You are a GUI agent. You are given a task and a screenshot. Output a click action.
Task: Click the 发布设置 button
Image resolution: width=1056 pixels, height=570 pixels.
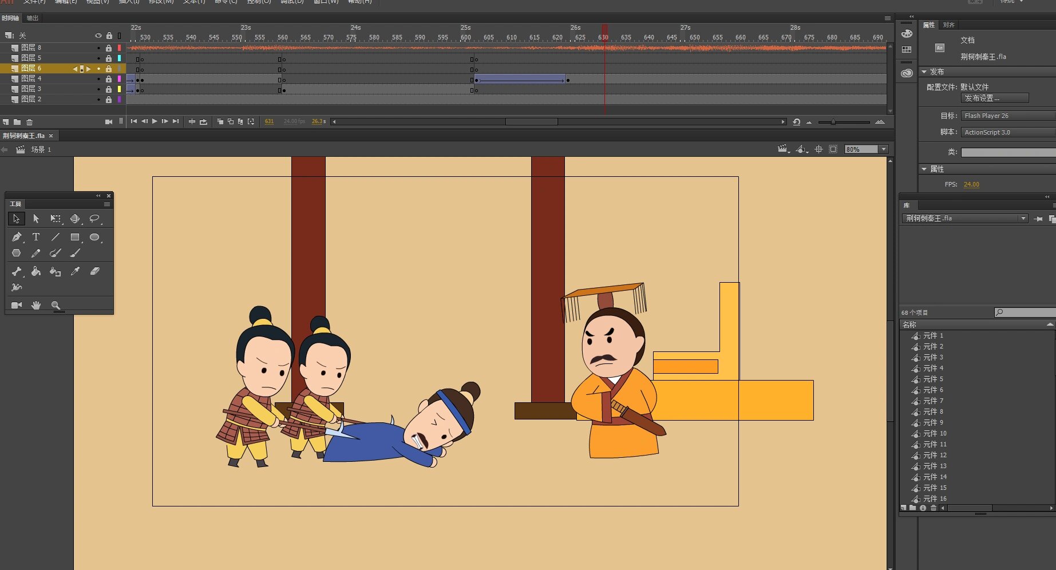994,98
